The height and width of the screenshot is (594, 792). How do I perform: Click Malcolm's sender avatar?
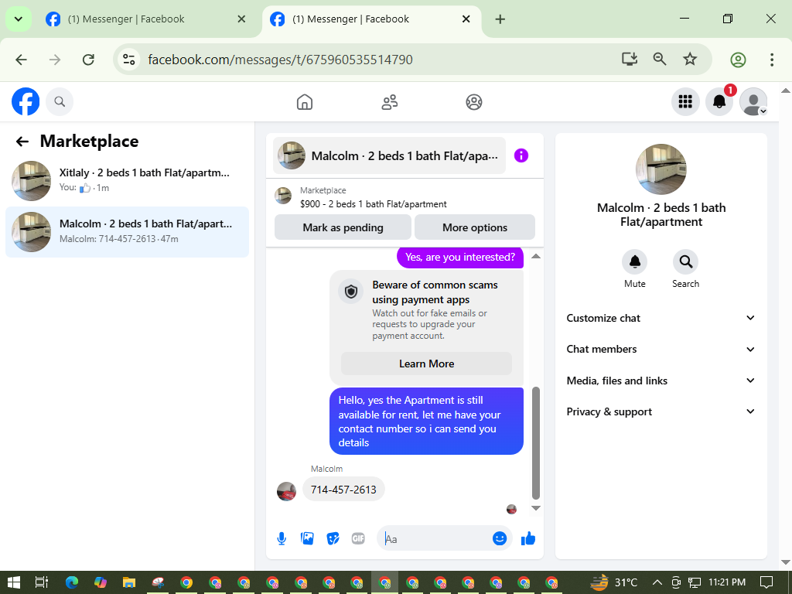click(286, 491)
